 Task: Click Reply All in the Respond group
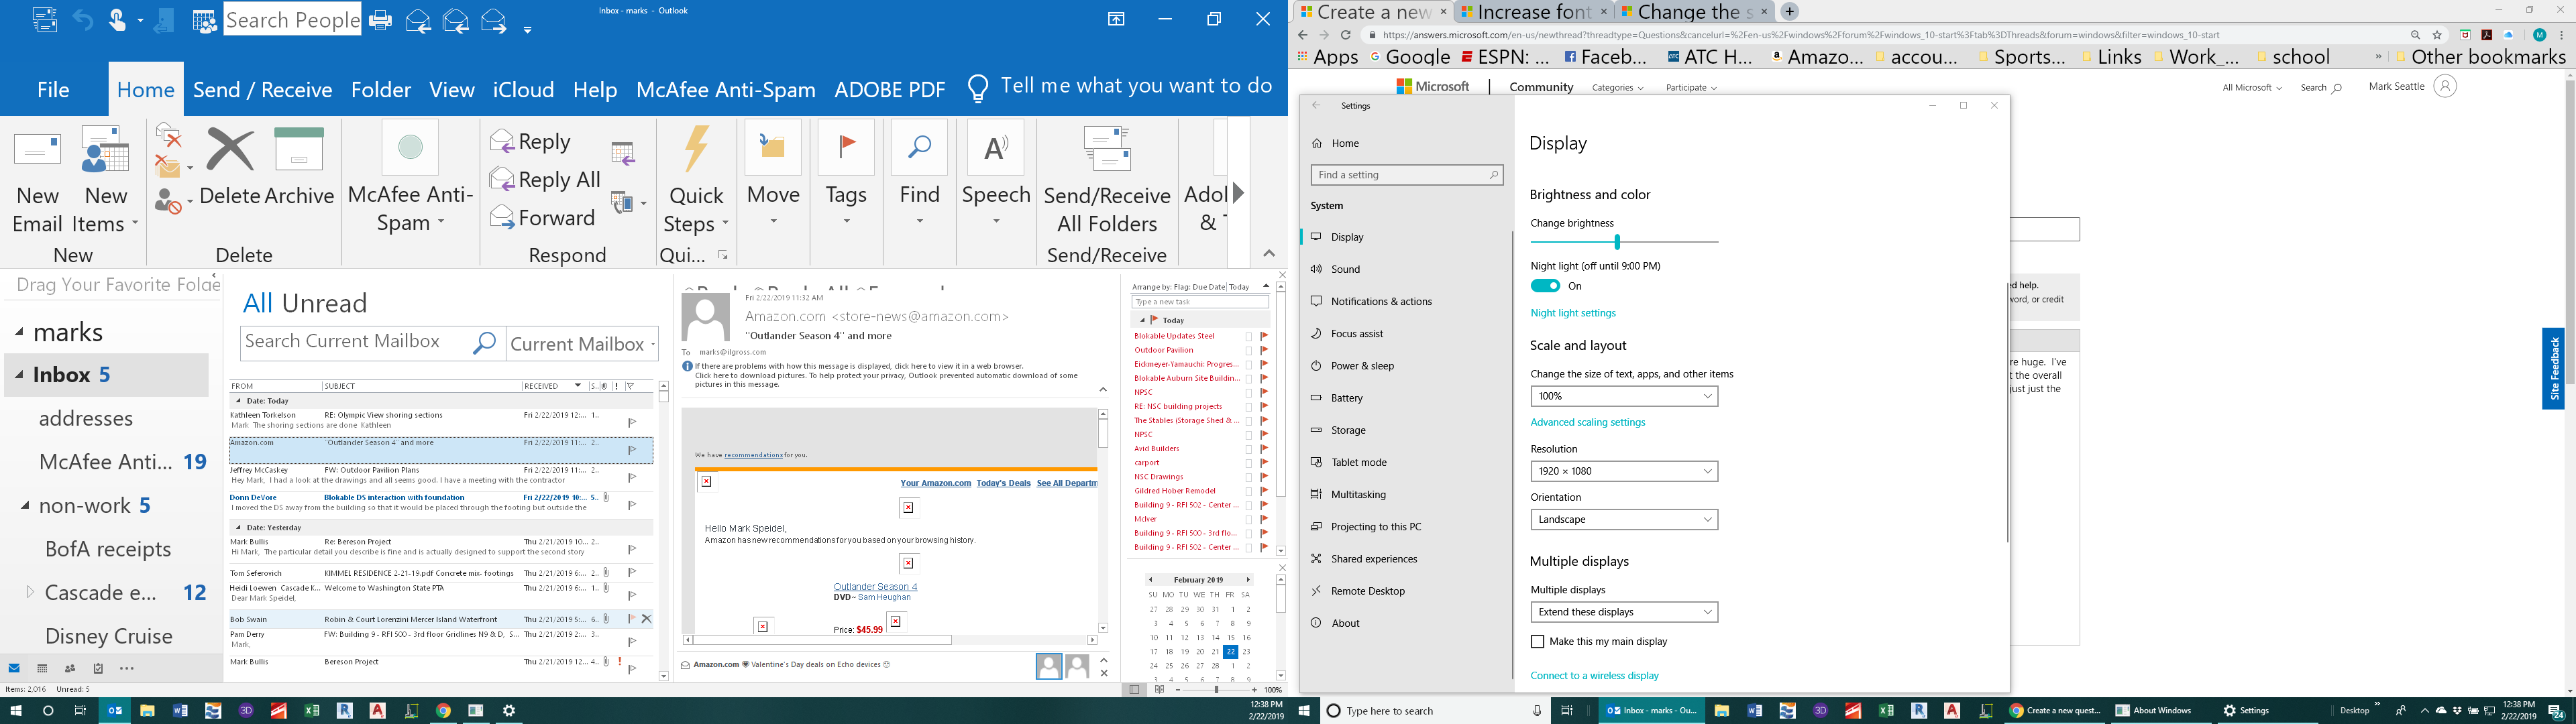(546, 180)
